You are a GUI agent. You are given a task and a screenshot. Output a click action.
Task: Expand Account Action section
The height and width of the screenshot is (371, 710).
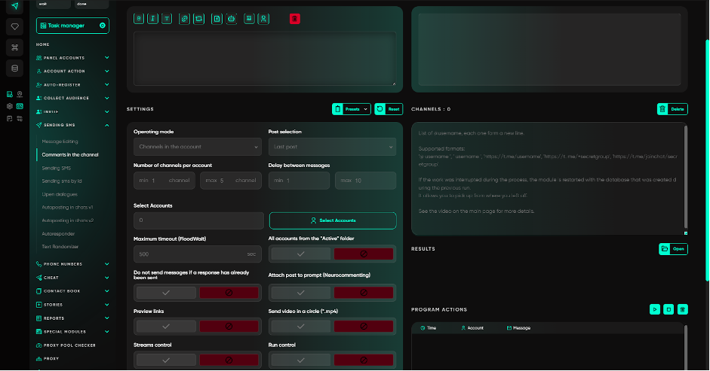[x=107, y=71]
